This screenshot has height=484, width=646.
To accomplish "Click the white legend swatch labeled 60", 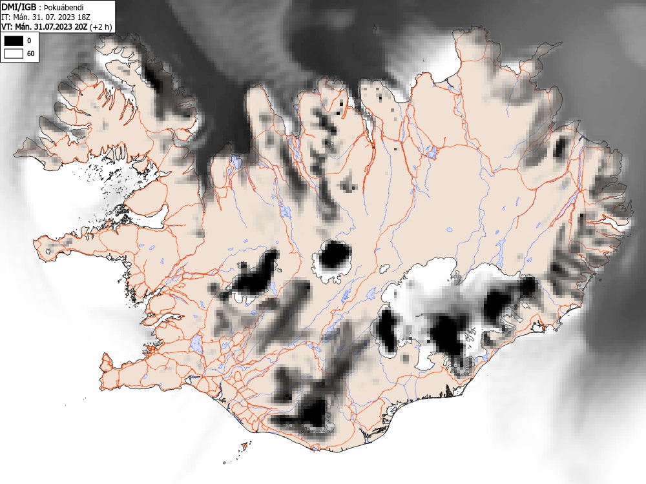I will 14,54.
